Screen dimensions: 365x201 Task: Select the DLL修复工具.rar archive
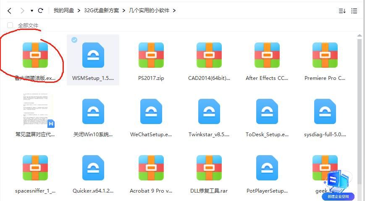[209, 168]
